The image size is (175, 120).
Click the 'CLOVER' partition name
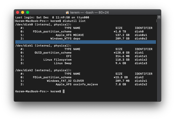[x=79, y=81]
